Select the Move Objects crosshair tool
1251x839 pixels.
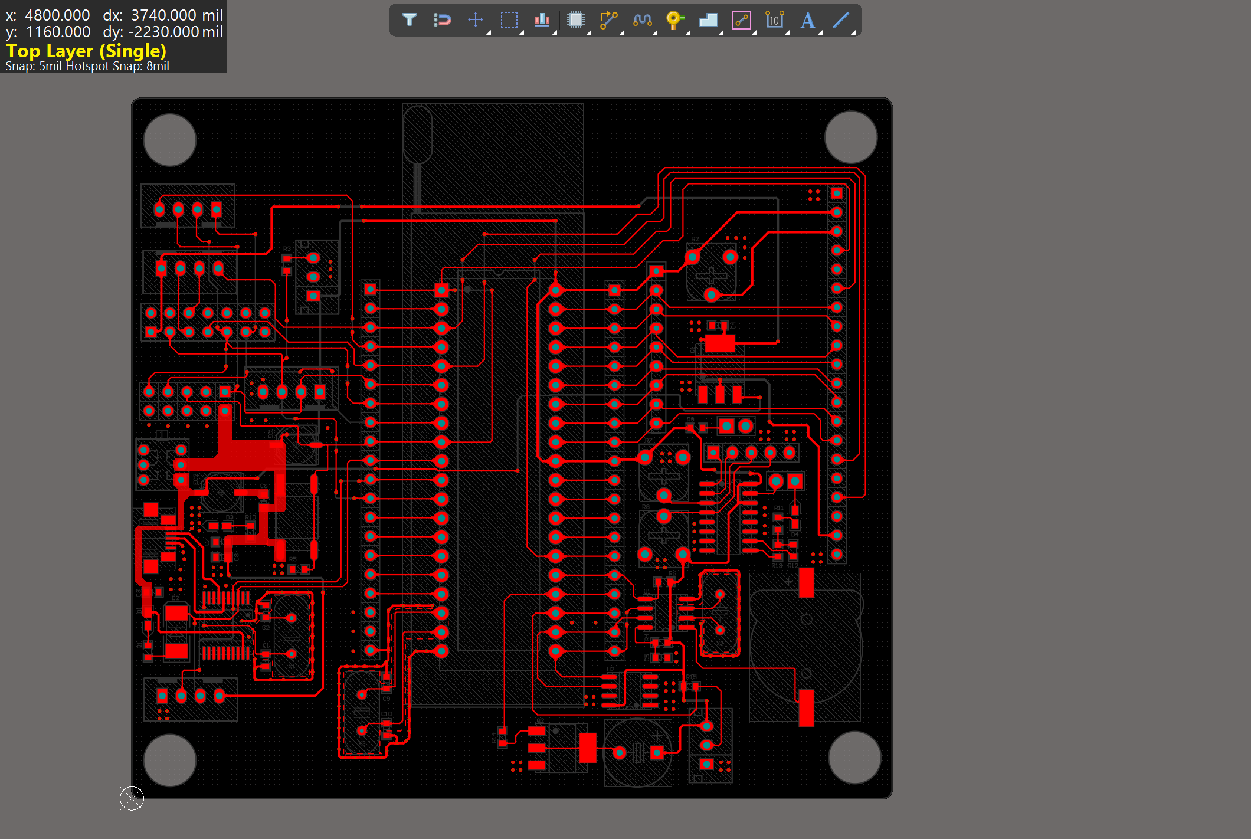(476, 20)
